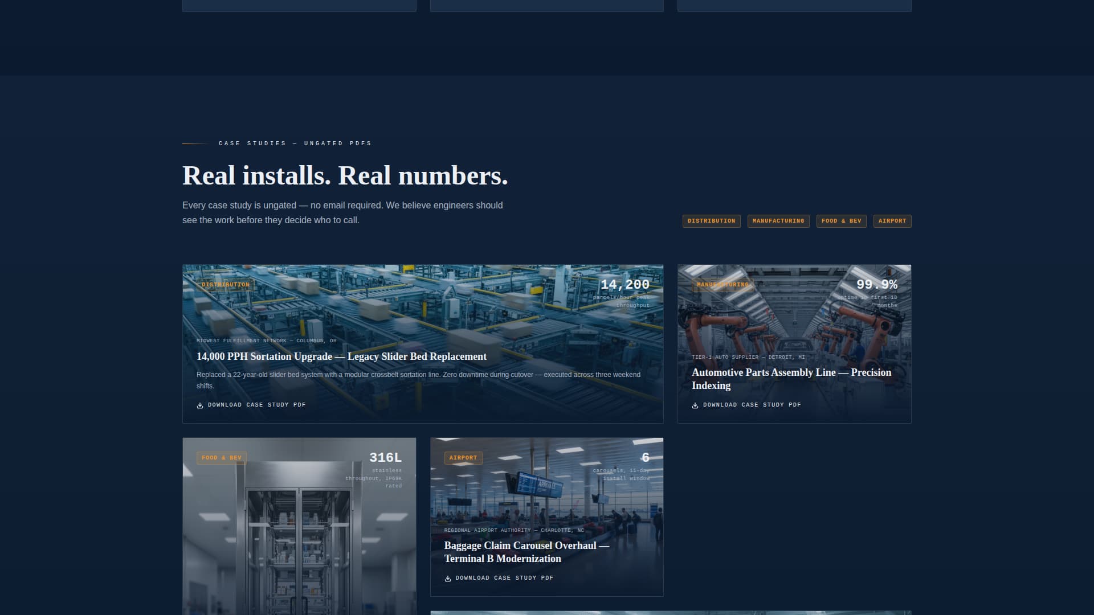Toggle the DISTRIBUTION filter chip
1094x615 pixels.
(x=711, y=221)
